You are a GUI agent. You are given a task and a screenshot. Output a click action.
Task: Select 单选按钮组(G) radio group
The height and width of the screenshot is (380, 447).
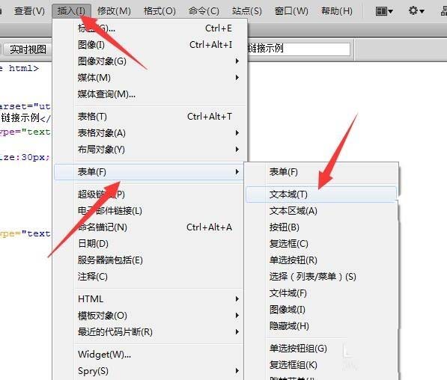tap(321, 349)
